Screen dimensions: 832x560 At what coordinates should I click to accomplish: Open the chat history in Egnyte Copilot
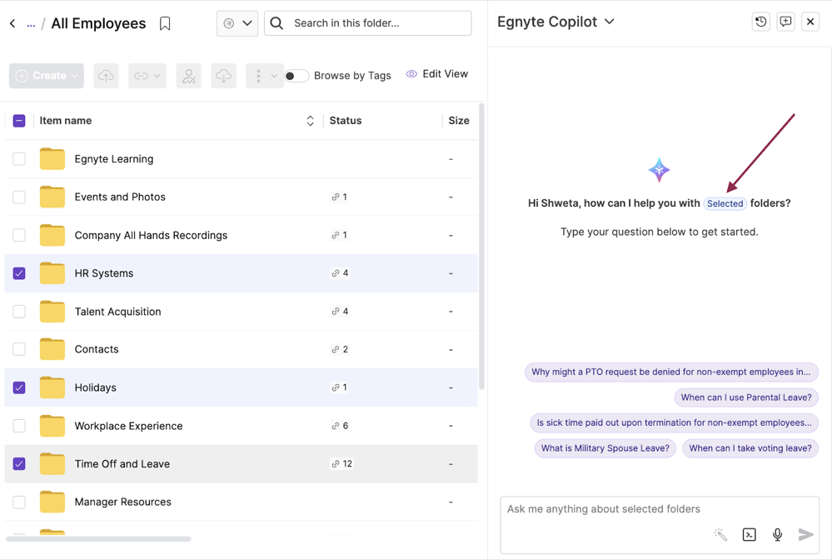[x=760, y=22]
